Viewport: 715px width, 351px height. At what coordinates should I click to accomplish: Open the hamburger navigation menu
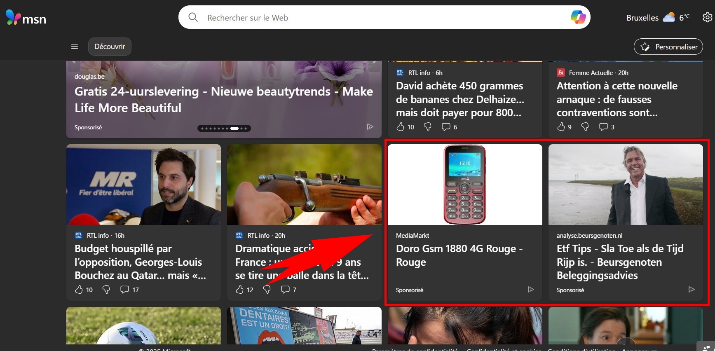click(x=75, y=47)
